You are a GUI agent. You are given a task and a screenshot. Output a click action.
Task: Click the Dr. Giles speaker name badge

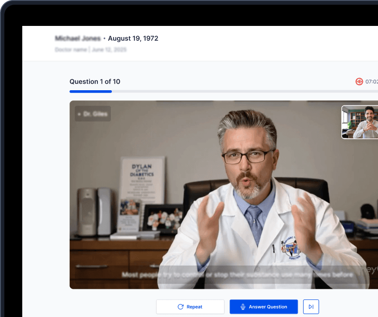pyautogui.click(x=93, y=113)
